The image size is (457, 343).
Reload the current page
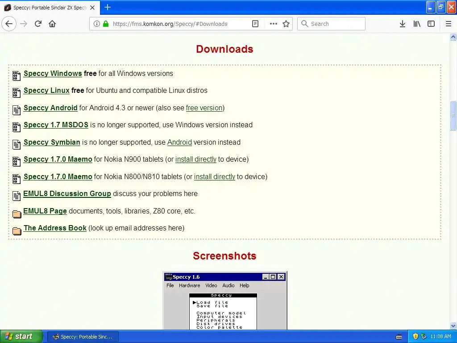pos(38,24)
